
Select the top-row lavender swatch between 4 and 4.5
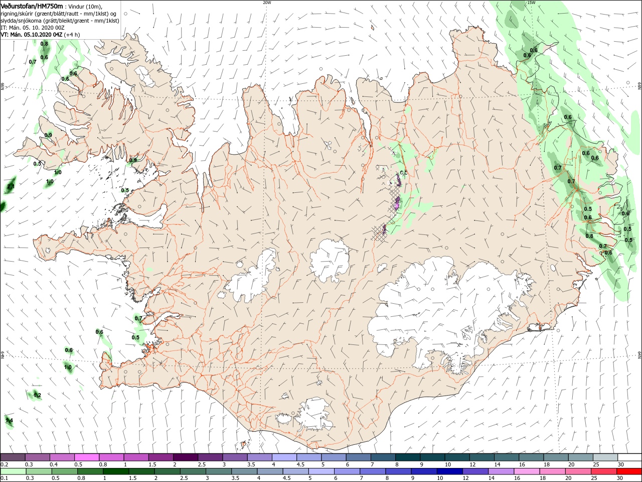click(x=284, y=457)
